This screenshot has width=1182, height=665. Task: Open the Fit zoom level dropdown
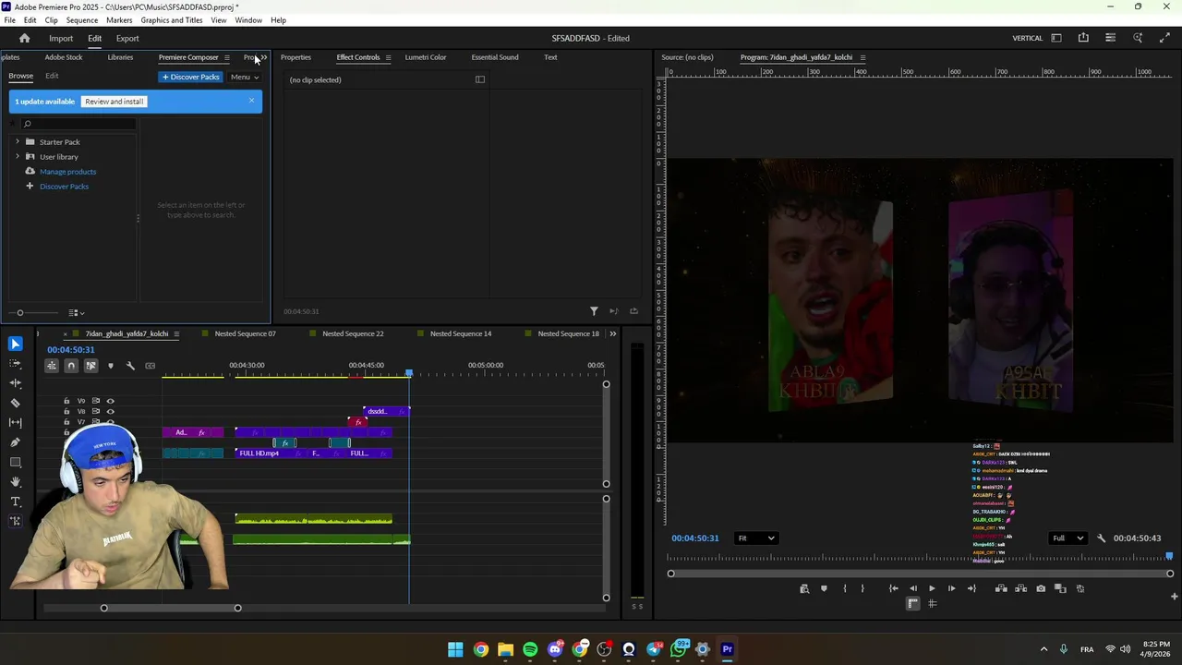click(756, 538)
